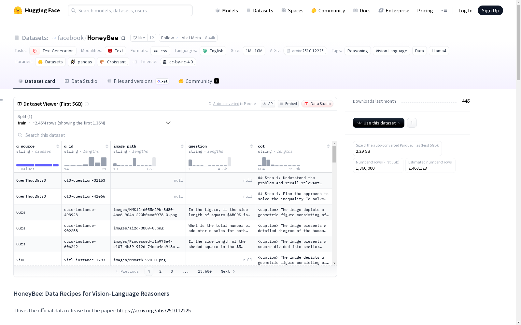
Task: Click the Embed button in viewer
Action: pyautogui.click(x=288, y=104)
